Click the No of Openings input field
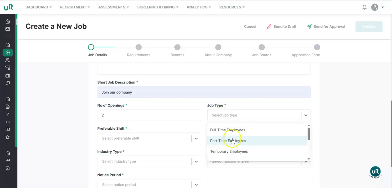392x188 pixels. coord(149,115)
